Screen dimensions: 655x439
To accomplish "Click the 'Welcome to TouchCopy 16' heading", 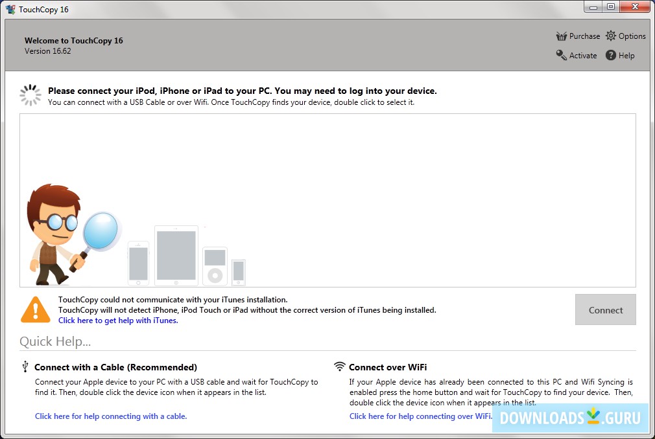I will [x=73, y=40].
